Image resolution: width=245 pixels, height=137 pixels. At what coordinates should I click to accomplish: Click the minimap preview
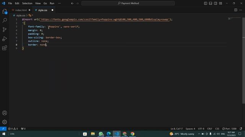point(234,19)
